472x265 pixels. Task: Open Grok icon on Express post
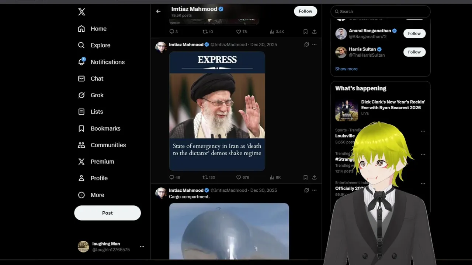point(306,45)
